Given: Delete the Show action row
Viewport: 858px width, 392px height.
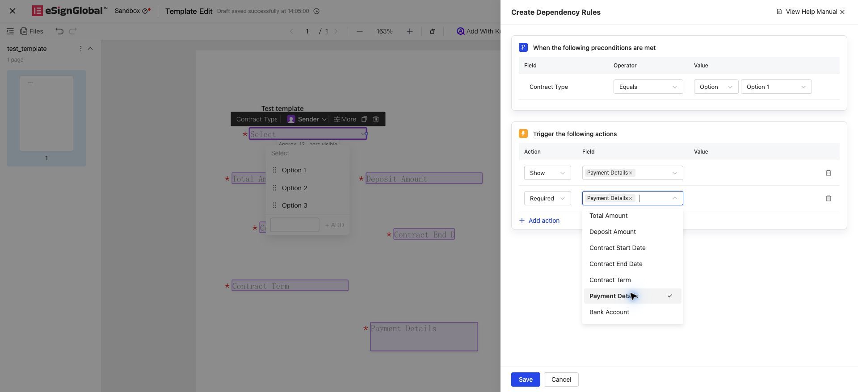Looking at the screenshot, I should click(828, 173).
